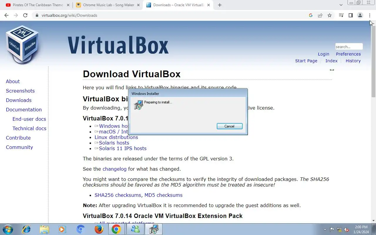Switch to Google Chrome taskbar icon
Viewport: 376px width, 235px height.
coord(116,229)
